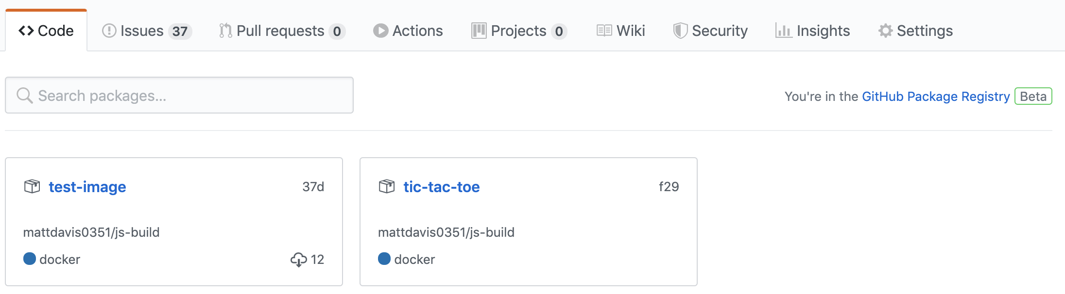Click the package box icon beside test-image
Screen dimensions: 1065x294
[x=32, y=186]
